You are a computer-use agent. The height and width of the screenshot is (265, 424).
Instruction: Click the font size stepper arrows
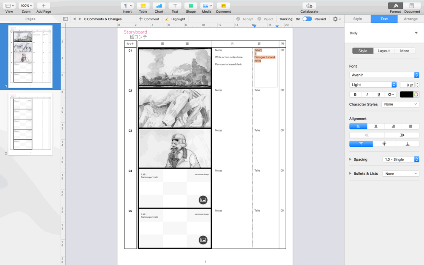418,85
